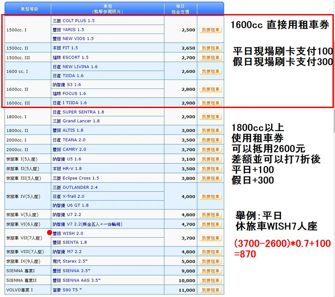
Task: Click 我要租車 for the 1800cc. I row
Action: pos(211,116)
